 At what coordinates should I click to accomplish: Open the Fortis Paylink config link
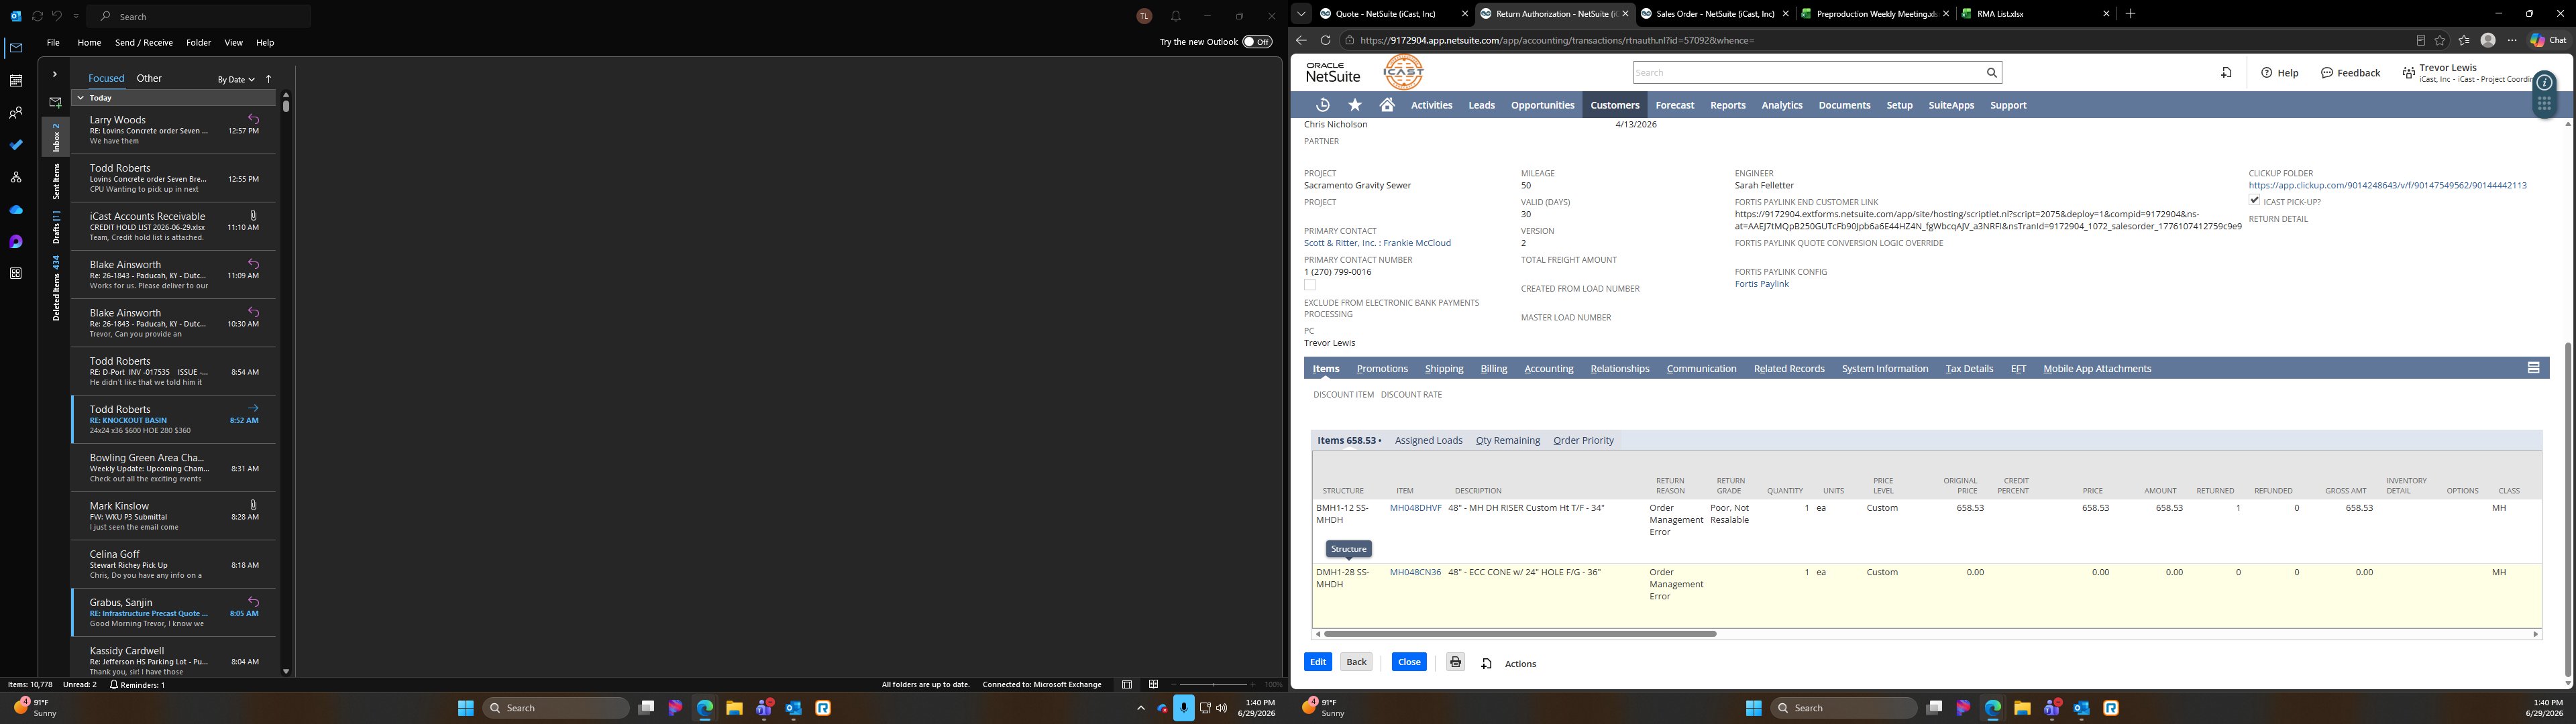point(1762,284)
